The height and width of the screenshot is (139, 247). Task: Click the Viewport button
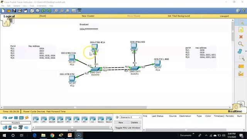click(224, 16)
